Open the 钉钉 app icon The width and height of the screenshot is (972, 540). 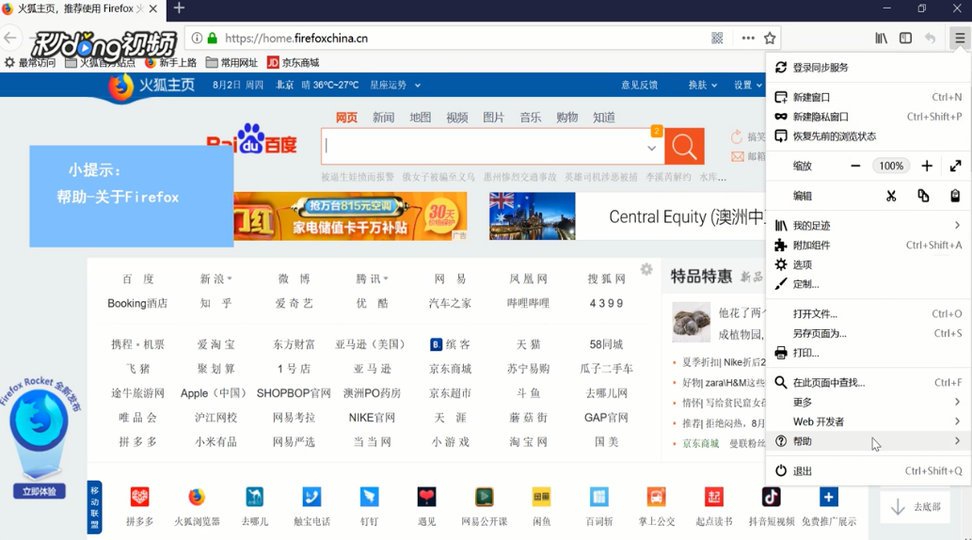point(369,498)
